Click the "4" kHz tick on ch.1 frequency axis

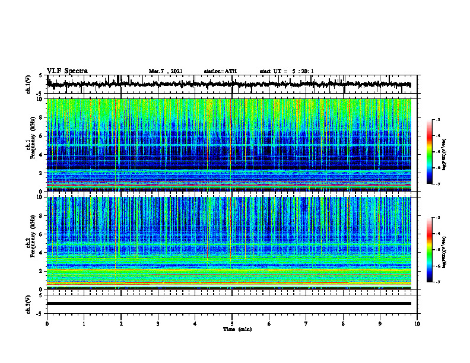pyautogui.click(x=41, y=155)
